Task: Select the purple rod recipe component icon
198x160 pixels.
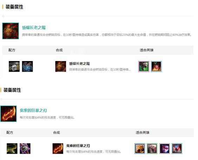Action: click(25, 148)
